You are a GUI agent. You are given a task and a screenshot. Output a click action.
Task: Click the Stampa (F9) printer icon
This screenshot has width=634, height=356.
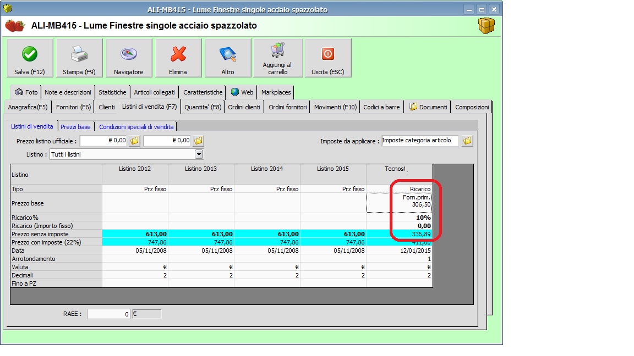pos(79,54)
